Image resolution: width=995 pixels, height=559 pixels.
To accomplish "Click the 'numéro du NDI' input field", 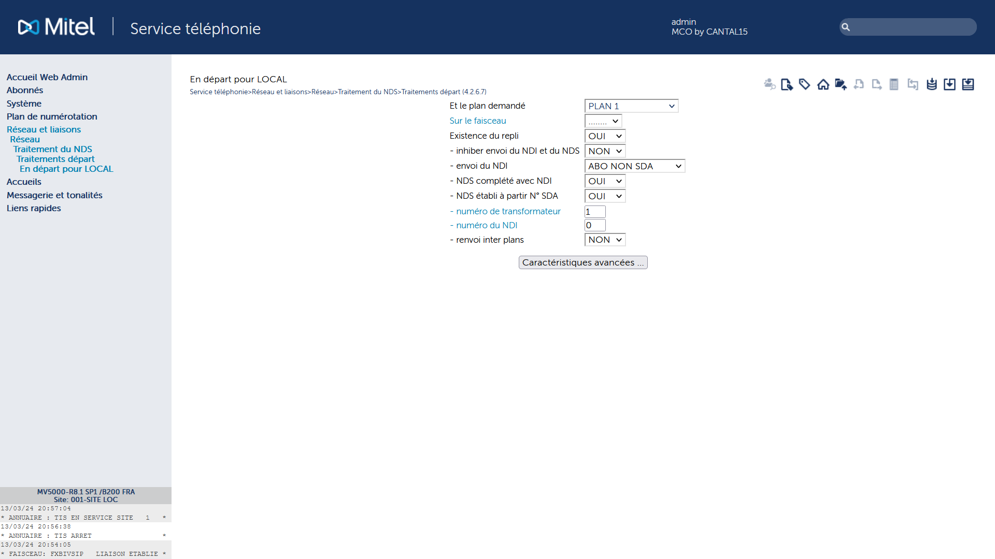I will point(595,225).
